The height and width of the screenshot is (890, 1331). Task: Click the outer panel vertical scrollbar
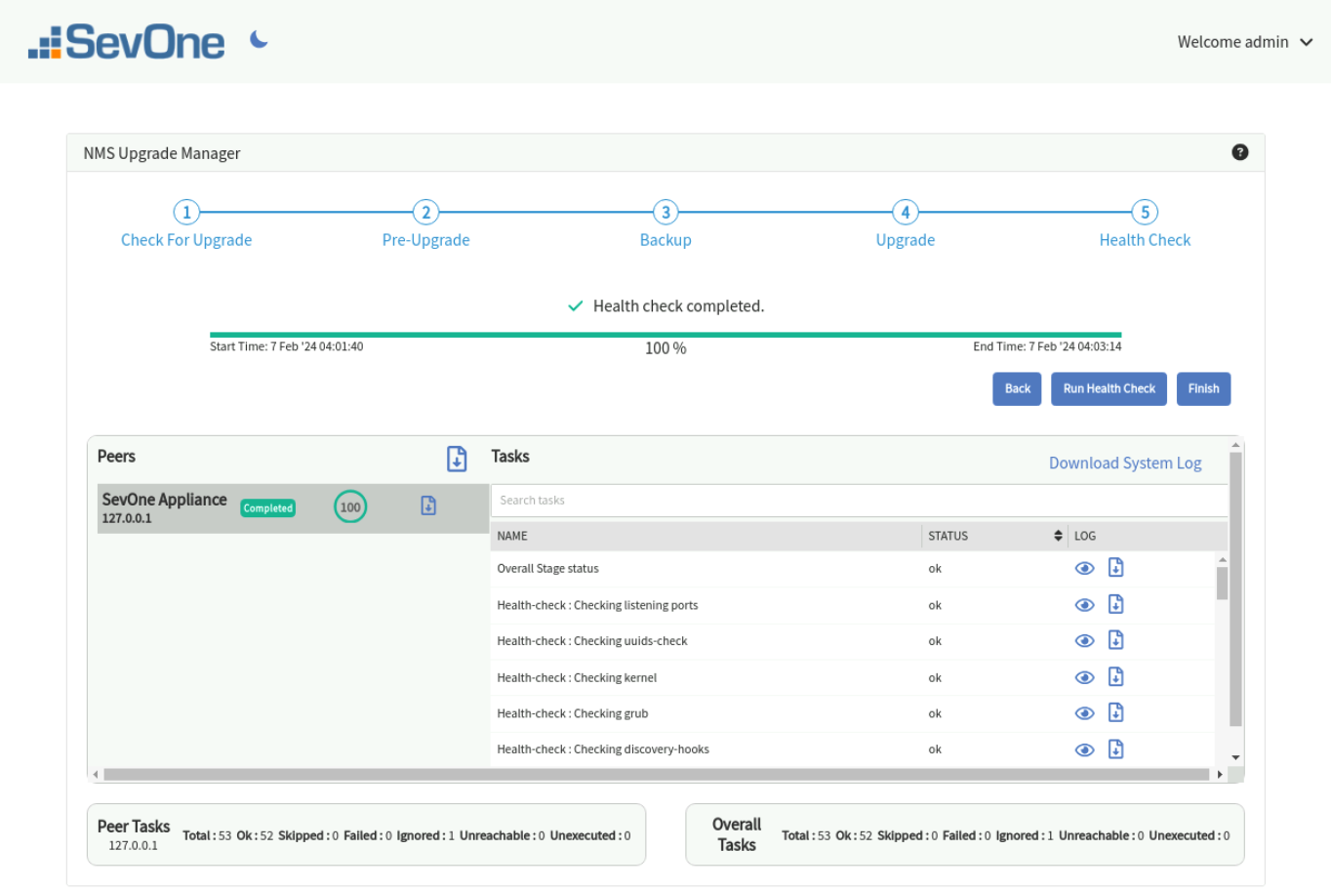pyautogui.click(x=1235, y=589)
